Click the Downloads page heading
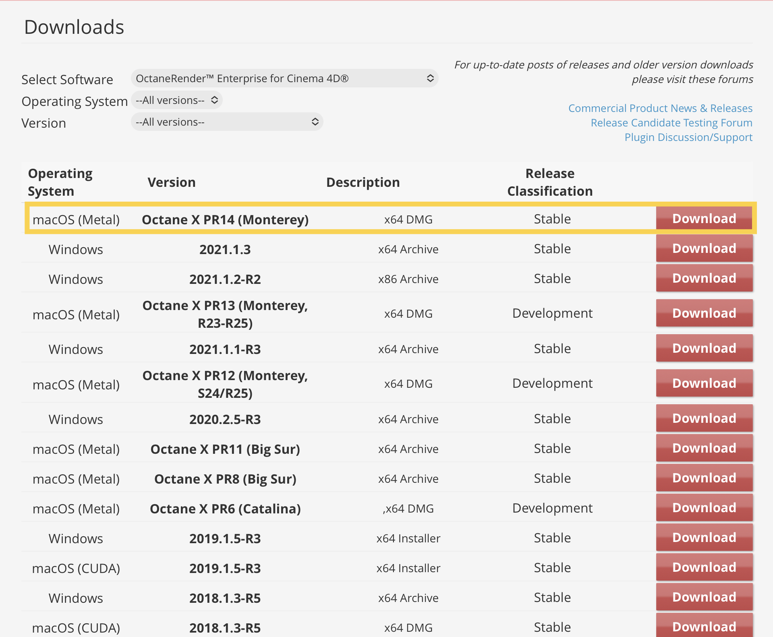773x637 pixels. pyautogui.click(x=74, y=27)
